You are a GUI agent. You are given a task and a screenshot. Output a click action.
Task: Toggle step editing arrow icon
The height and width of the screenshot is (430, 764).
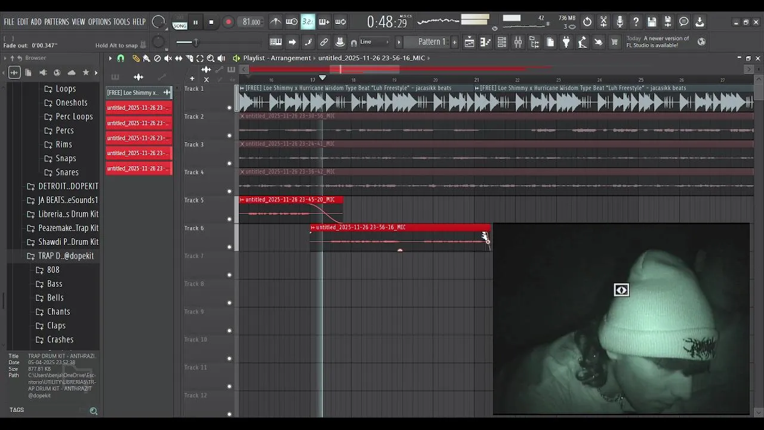coord(292,42)
